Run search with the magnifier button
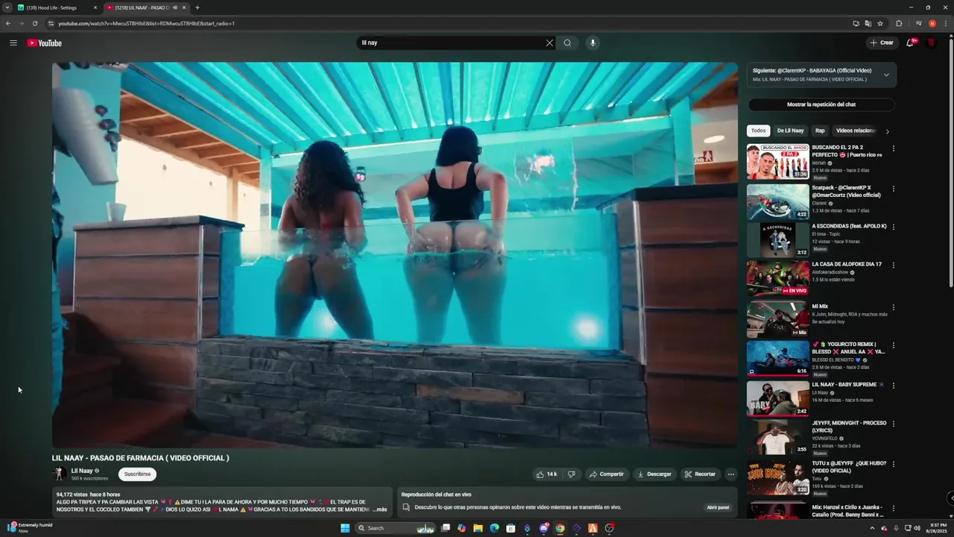The image size is (954, 537). tap(567, 43)
